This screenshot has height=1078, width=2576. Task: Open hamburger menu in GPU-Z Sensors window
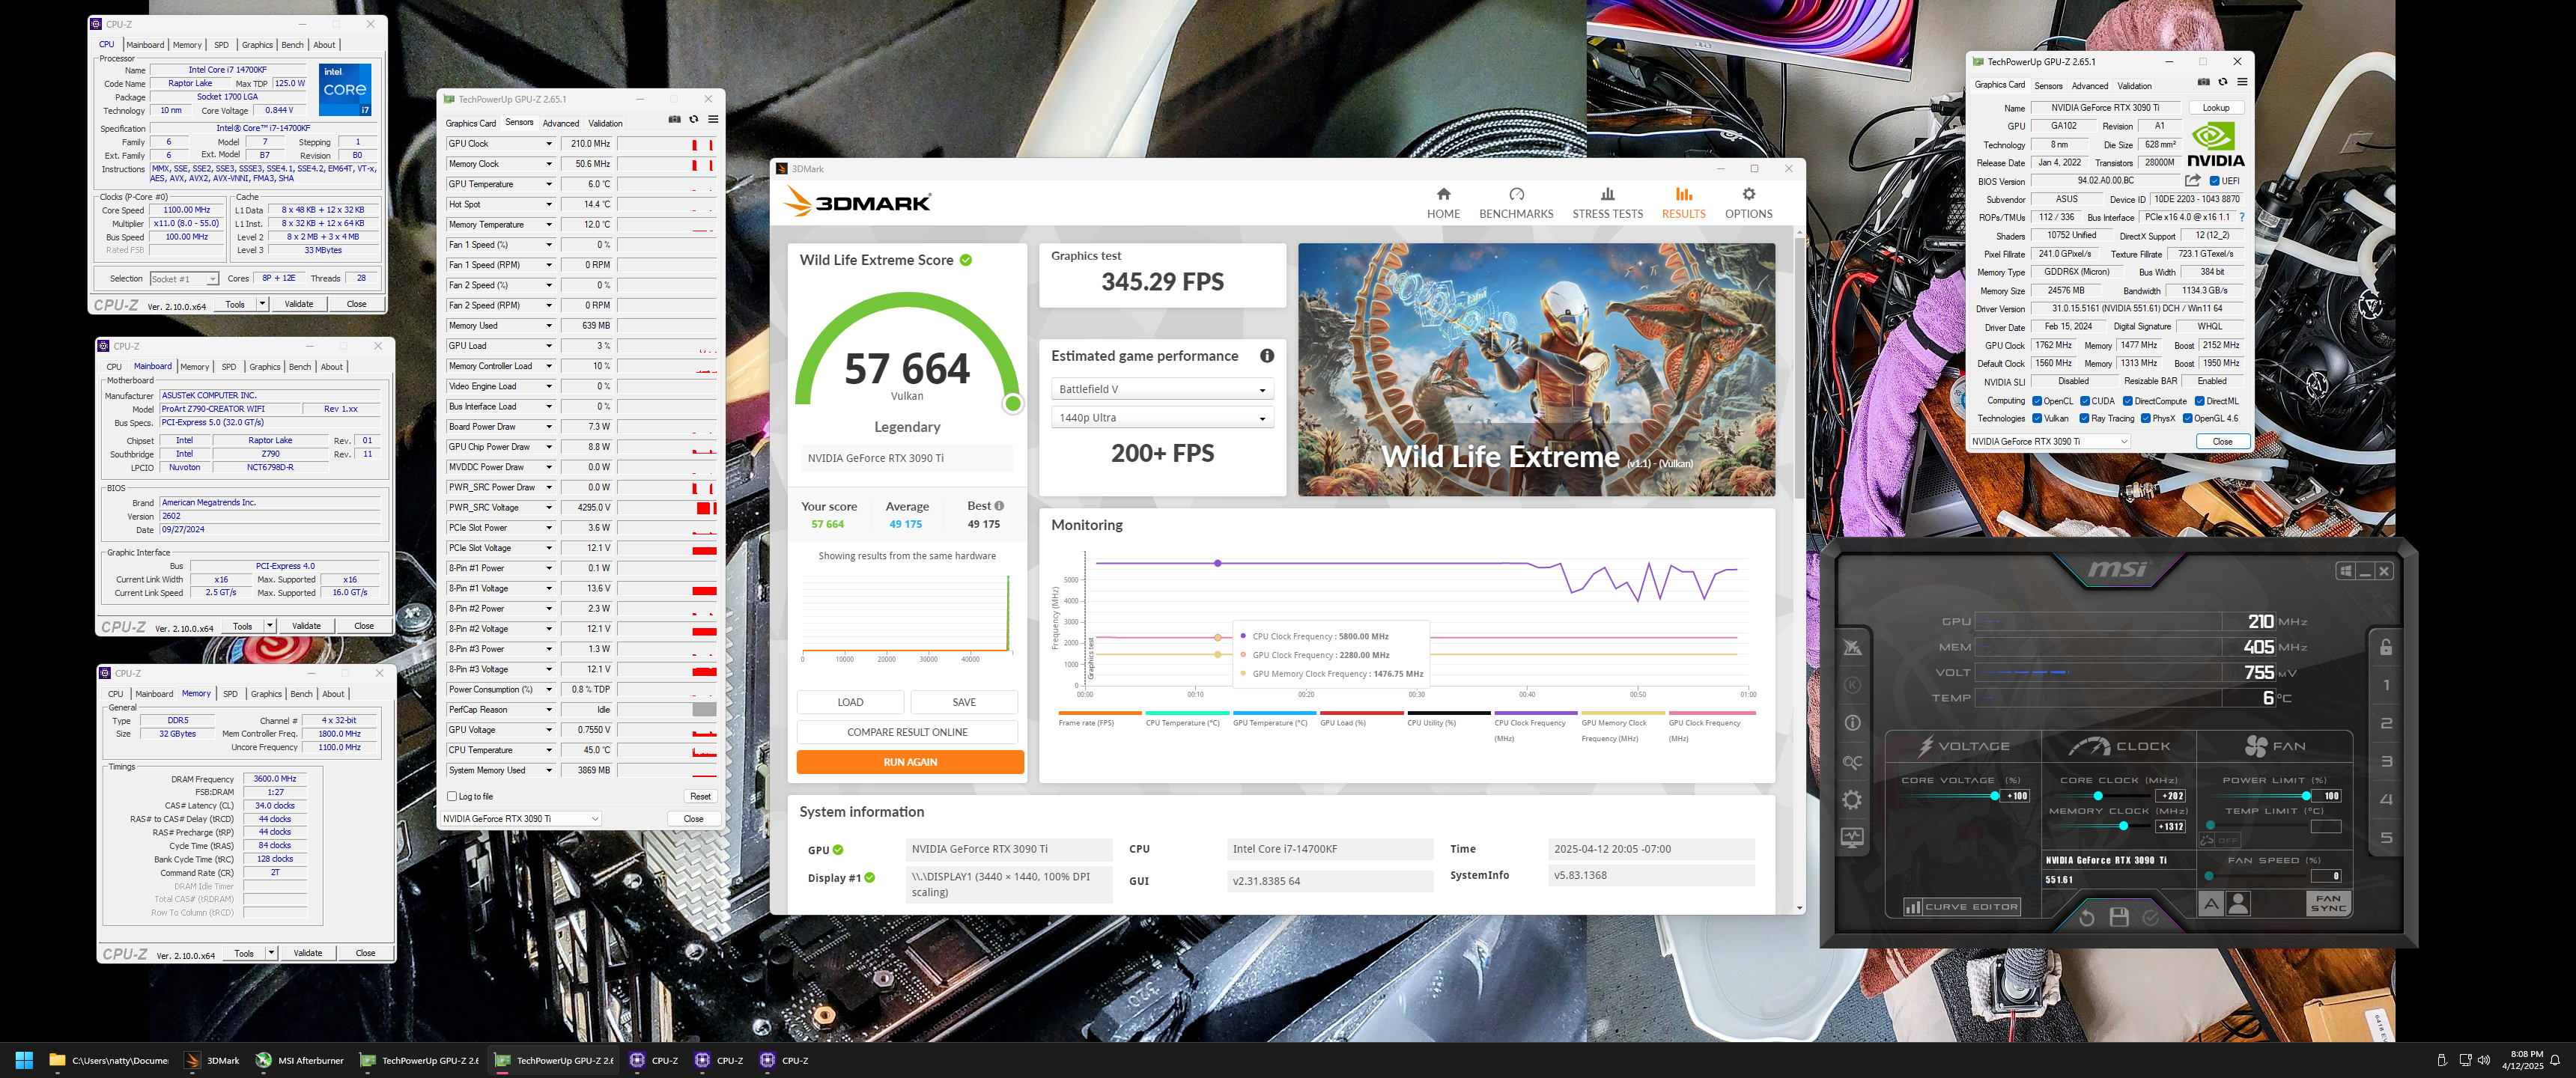(713, 119)
